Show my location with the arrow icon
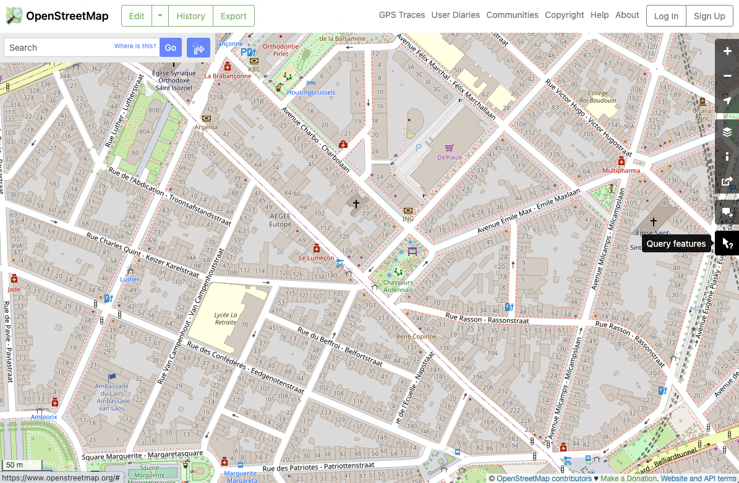 pyautogui.click(x=727, y=100)
